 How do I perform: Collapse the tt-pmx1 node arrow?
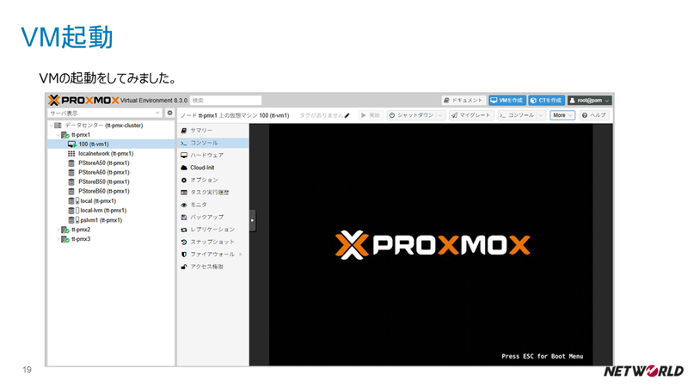pyautogui.click(x=58, y=135)
